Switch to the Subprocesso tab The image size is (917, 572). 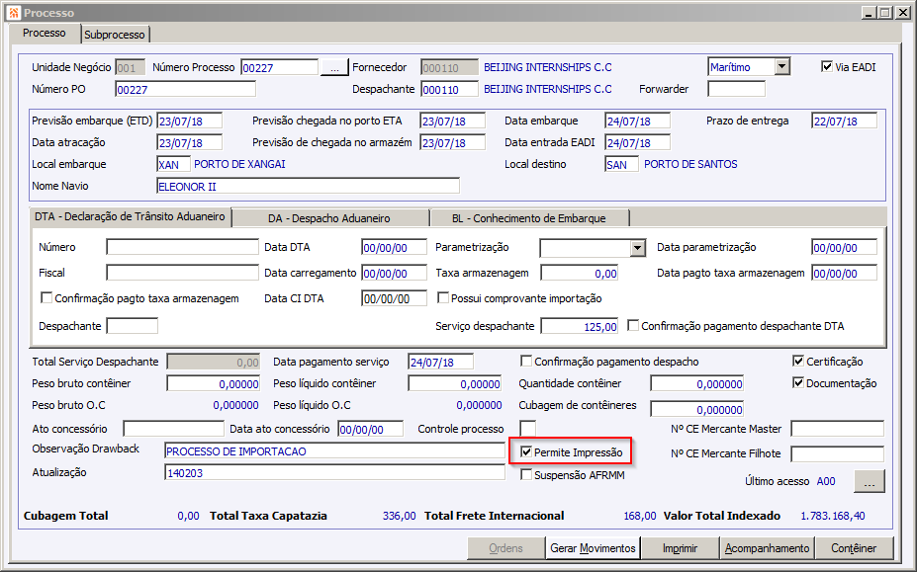[x=115, y=35]
